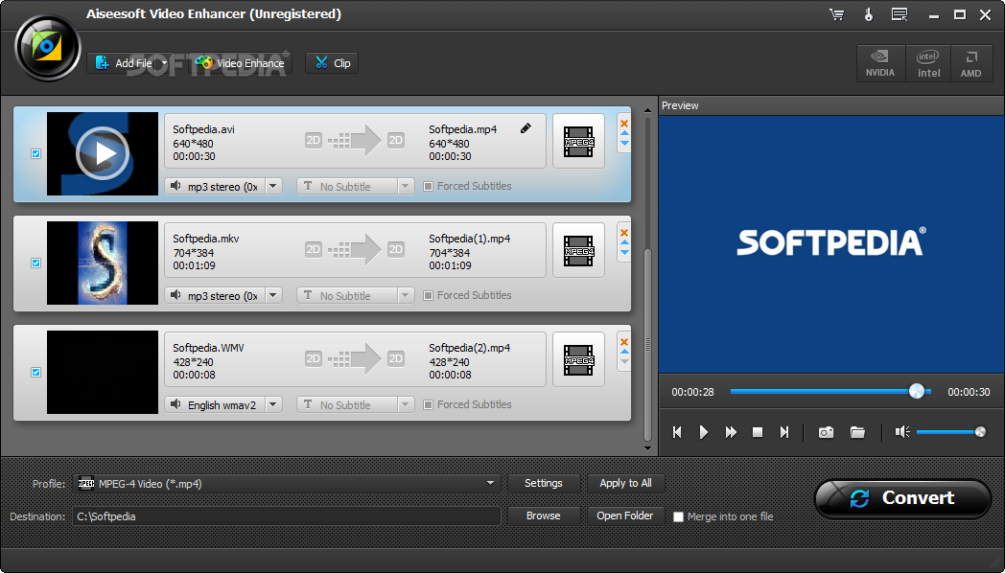
Task: Move Softpedia.WMV up with blue arrow
Action: 624,352
